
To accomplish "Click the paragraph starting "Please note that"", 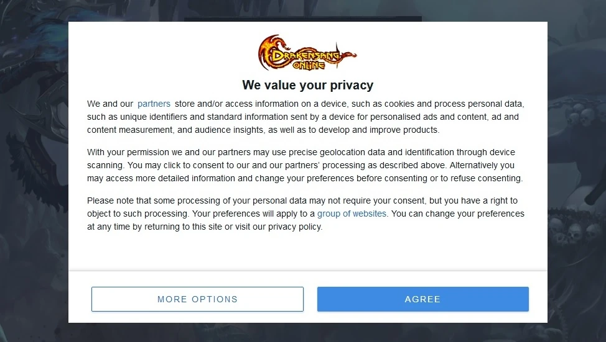I will pyautogui.click(x=305, y=214).
